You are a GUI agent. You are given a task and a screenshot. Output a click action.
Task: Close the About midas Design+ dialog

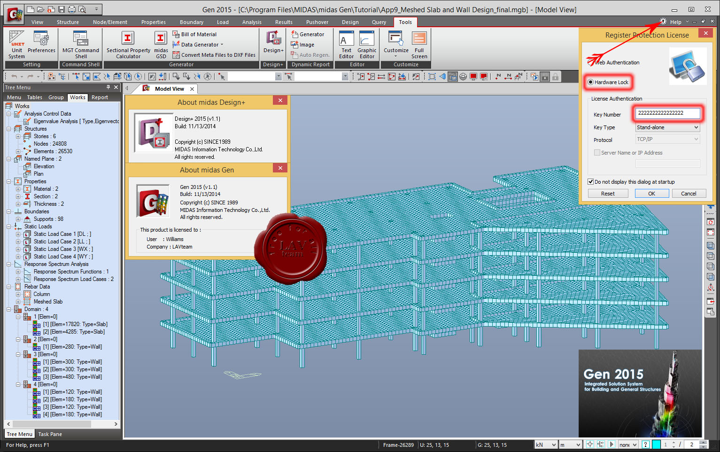click(x=280, y=101)
